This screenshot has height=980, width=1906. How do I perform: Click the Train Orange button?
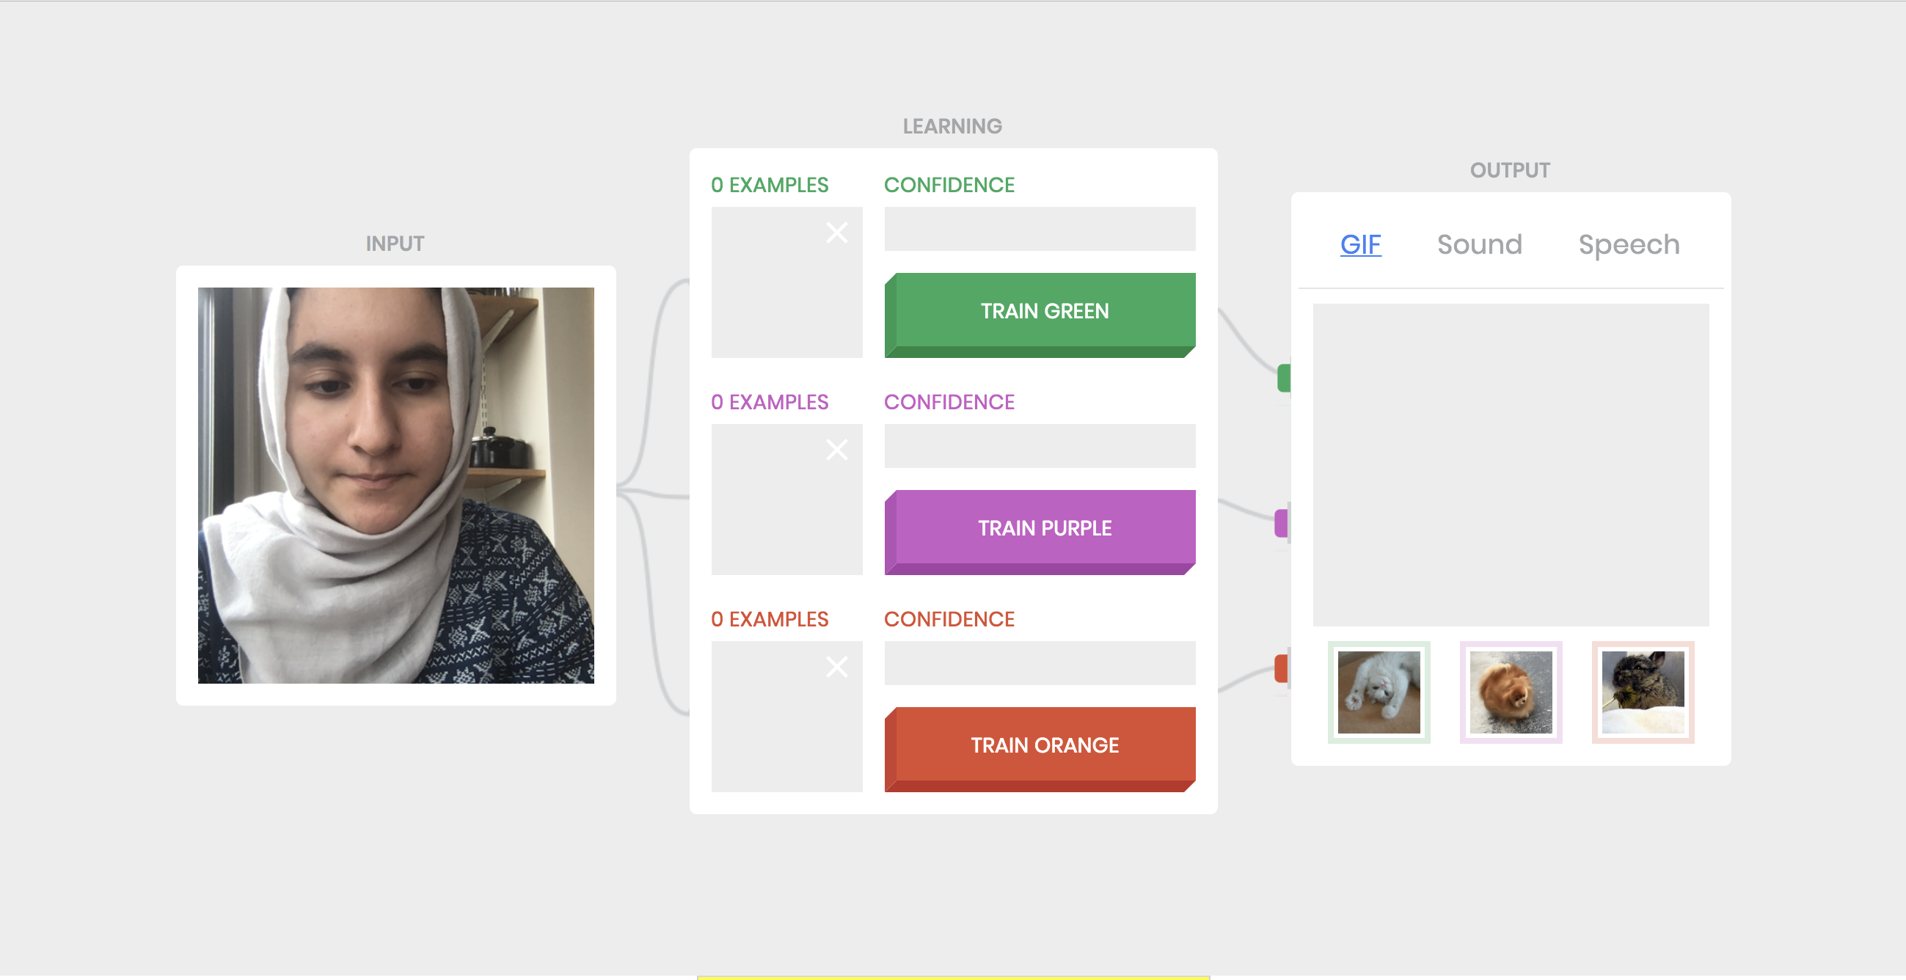click(x=1043, y=745)
